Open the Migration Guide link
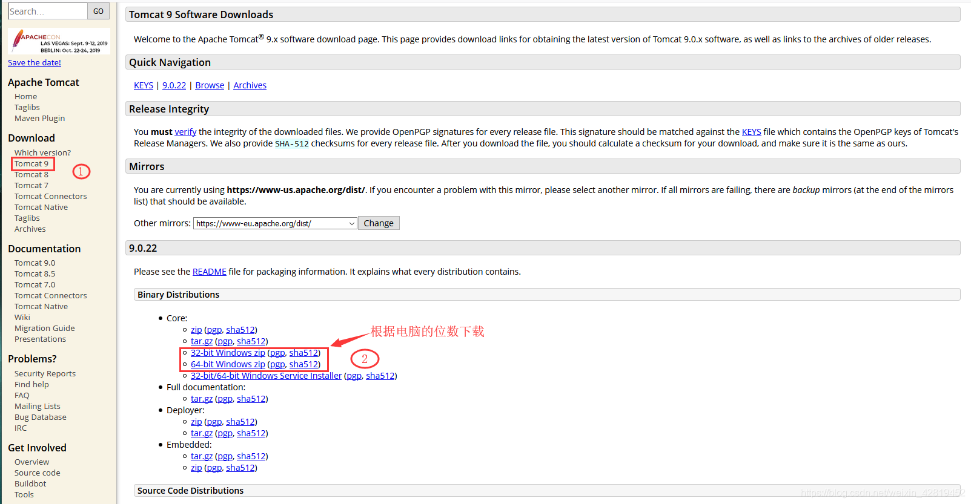Image resolution: width=971 pixels, height=504 pixels. pyautogui.click(x=45, y=329)
